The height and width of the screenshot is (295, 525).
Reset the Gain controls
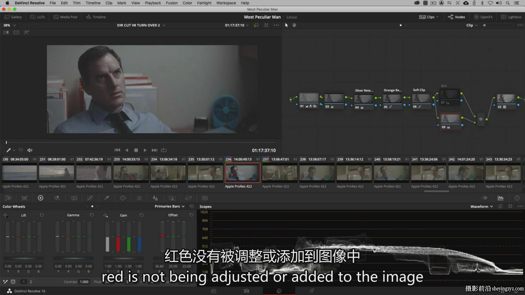142,215
